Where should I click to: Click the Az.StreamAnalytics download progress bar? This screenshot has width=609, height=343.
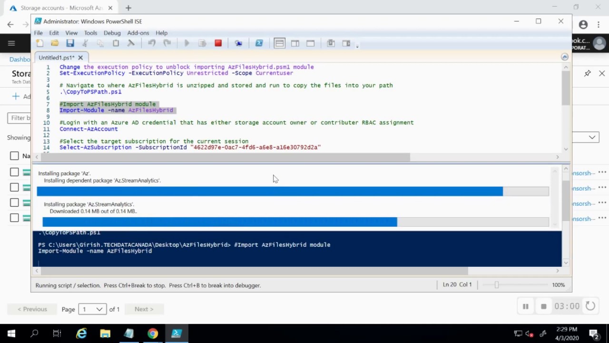click(295, 222)
